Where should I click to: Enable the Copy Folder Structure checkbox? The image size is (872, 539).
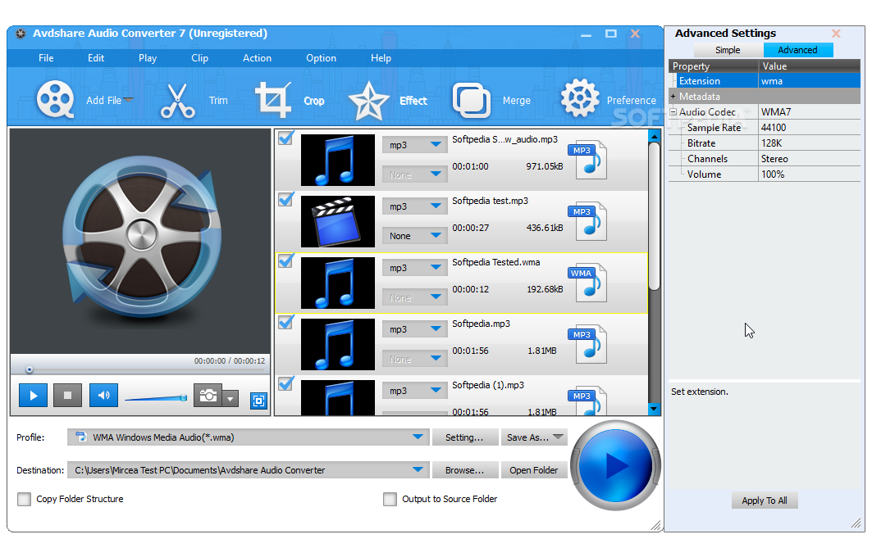(x=24, y=499)
